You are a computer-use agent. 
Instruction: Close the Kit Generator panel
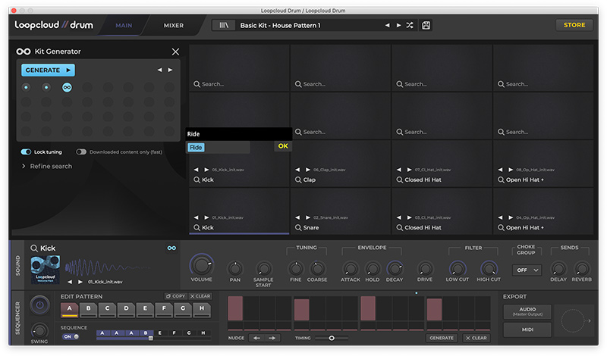coord(175,52)
